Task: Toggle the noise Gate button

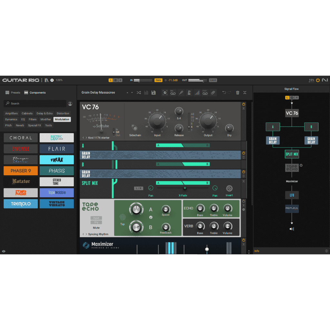Action: (158, 80)
